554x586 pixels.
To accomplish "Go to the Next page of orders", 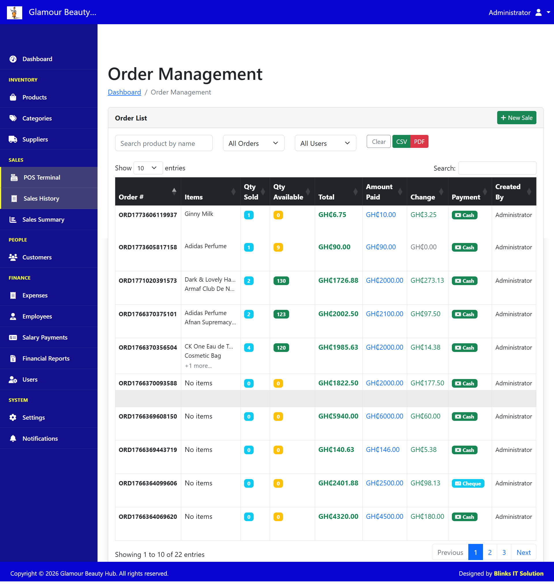I will [524, 552].
